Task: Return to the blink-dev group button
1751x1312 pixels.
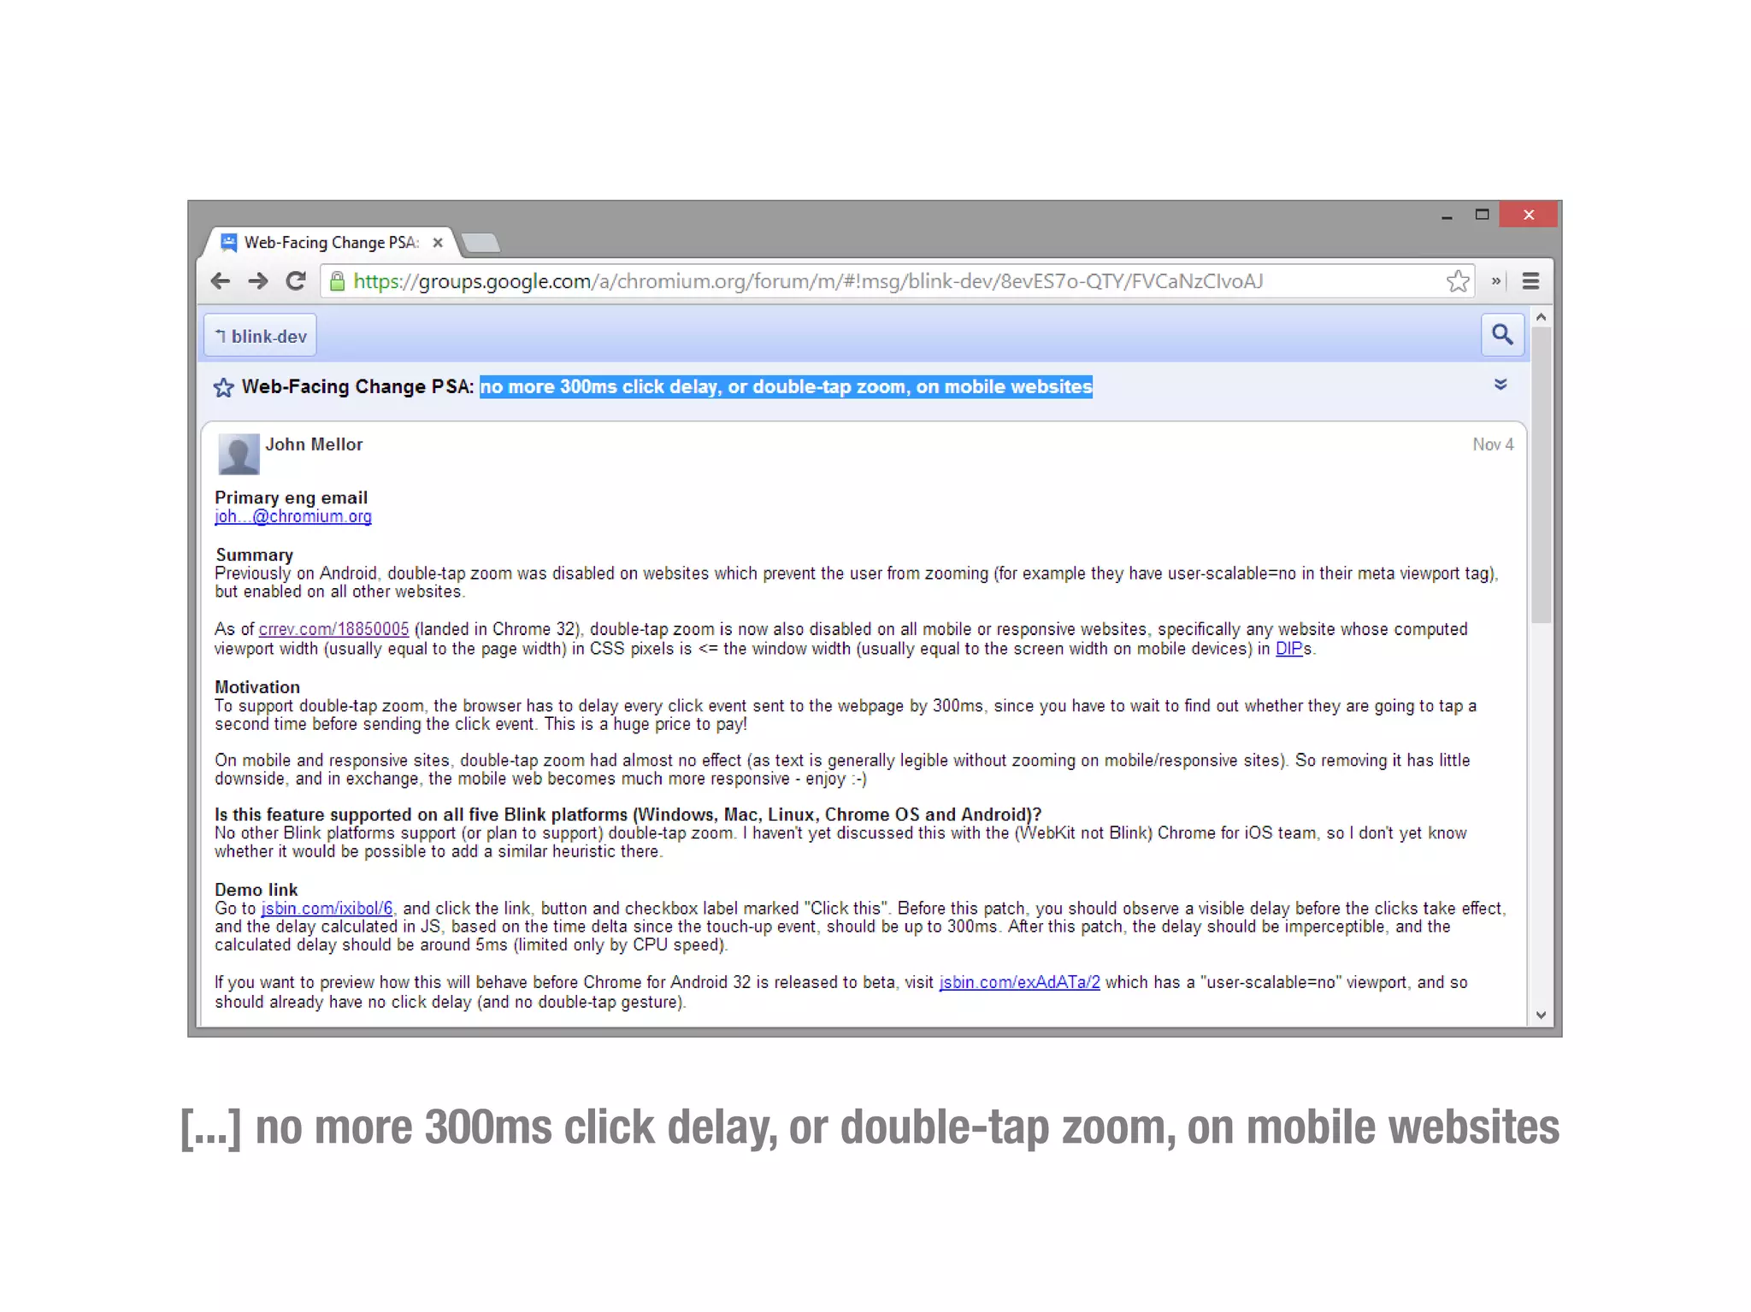Action: point(261,336)
